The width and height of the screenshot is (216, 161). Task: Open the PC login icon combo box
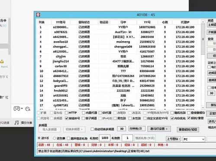(x=194, y=139)
